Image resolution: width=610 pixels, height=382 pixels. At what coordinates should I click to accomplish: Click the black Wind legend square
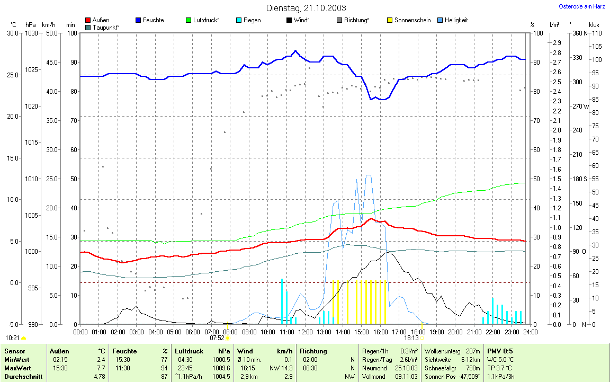coord(289,20)
